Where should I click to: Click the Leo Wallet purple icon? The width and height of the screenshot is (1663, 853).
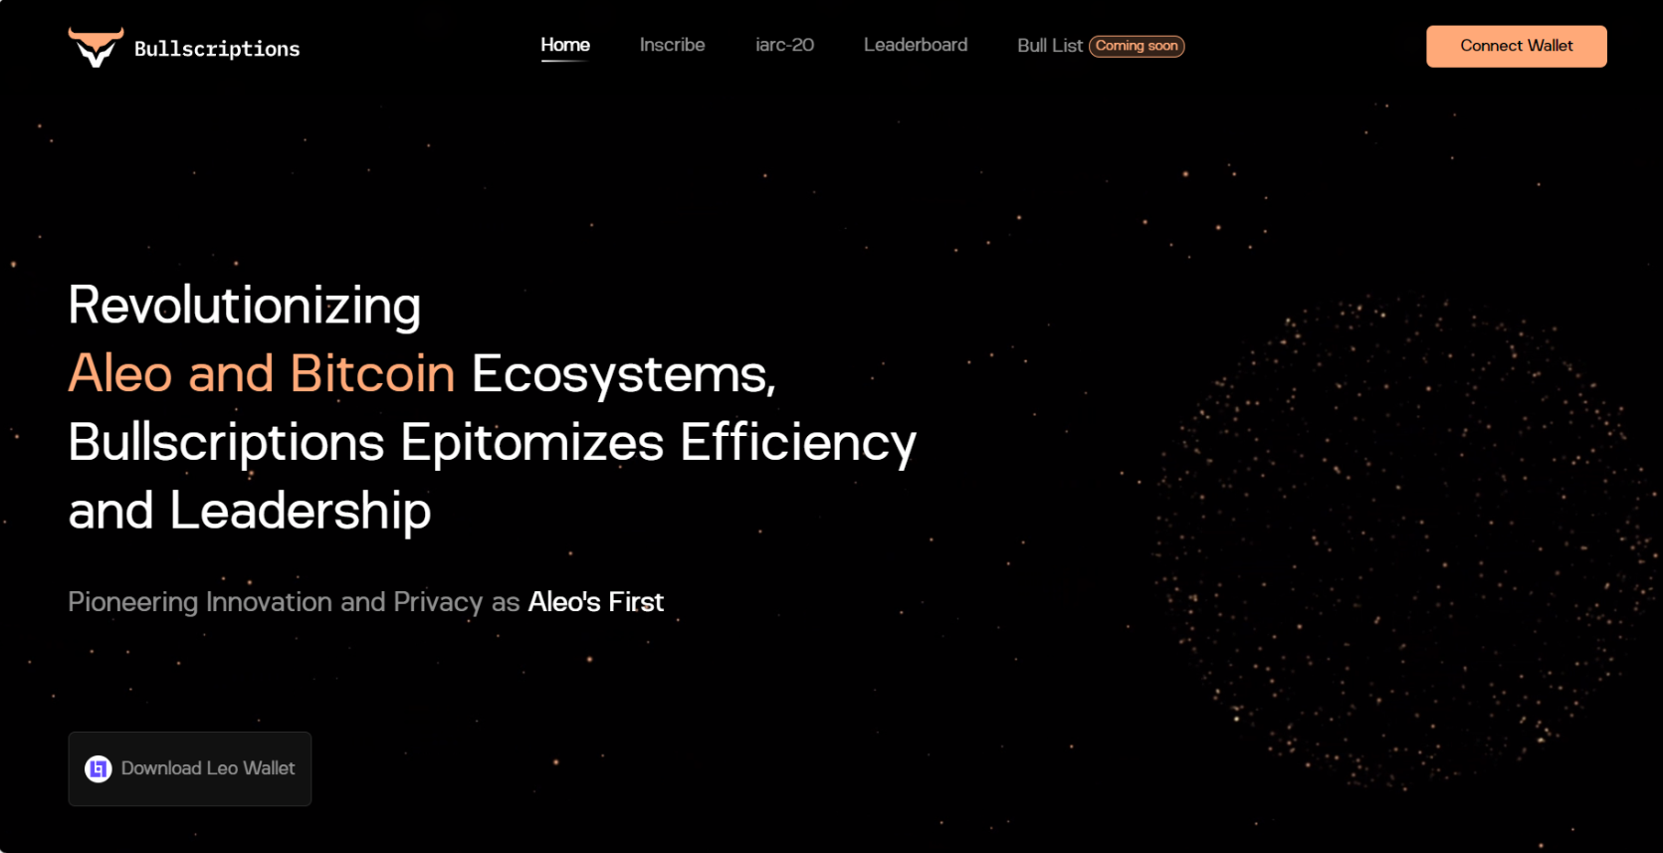tap(98, 768)
